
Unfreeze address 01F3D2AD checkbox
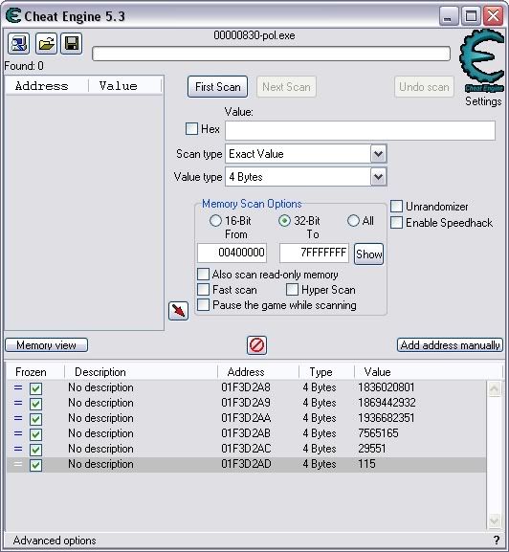point(35,465)
